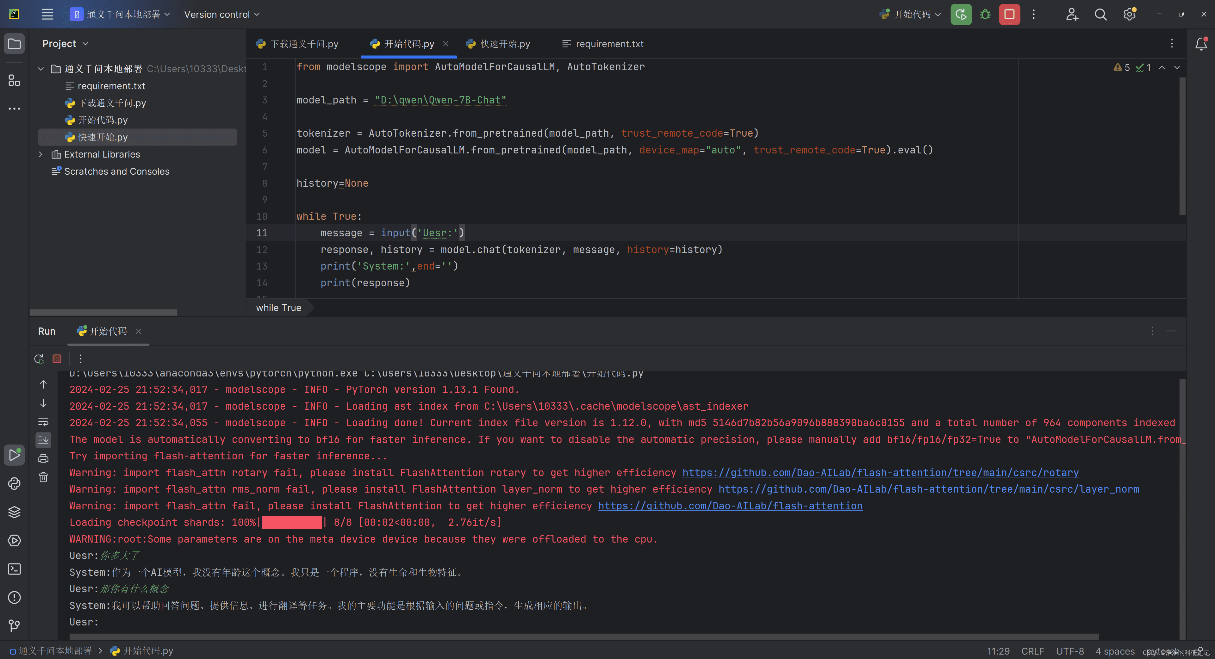The height and width of the screenshot is (659, 1215).
Task: Click the Debug bug icon
Action: click(985, 14)
